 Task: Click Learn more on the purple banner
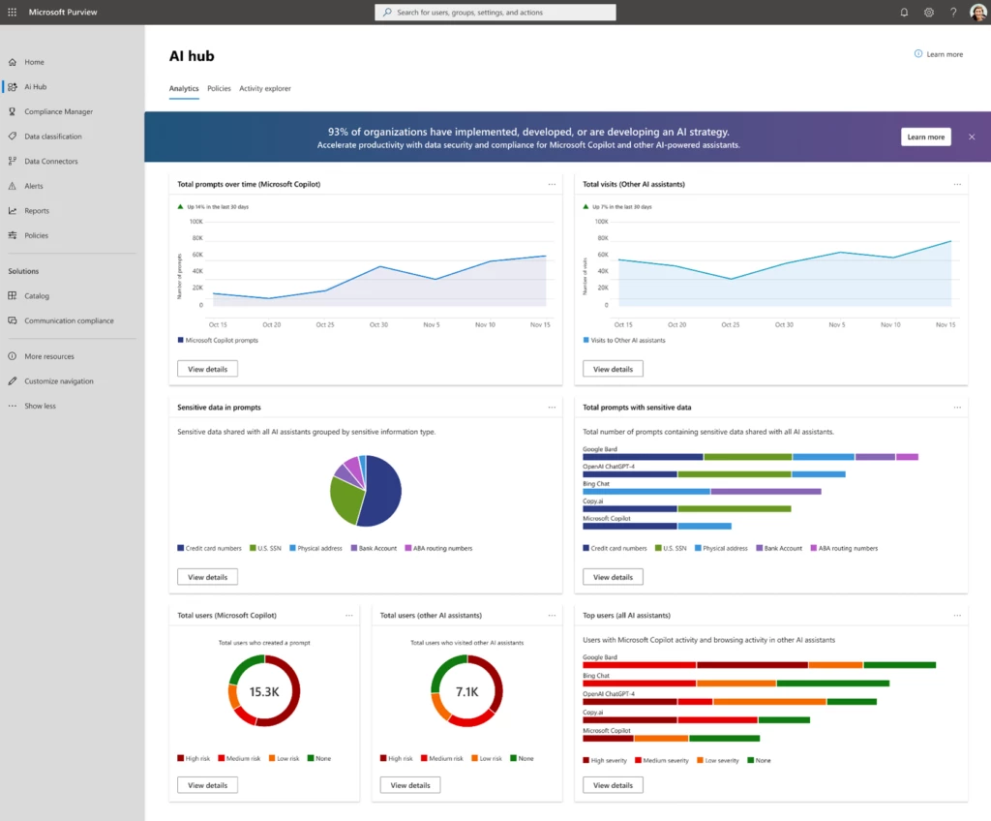point(925,137)
